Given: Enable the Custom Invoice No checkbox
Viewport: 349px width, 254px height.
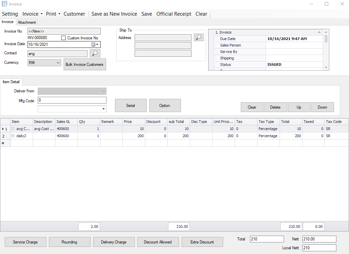Looking at the screenshot, I should [64, 38].
